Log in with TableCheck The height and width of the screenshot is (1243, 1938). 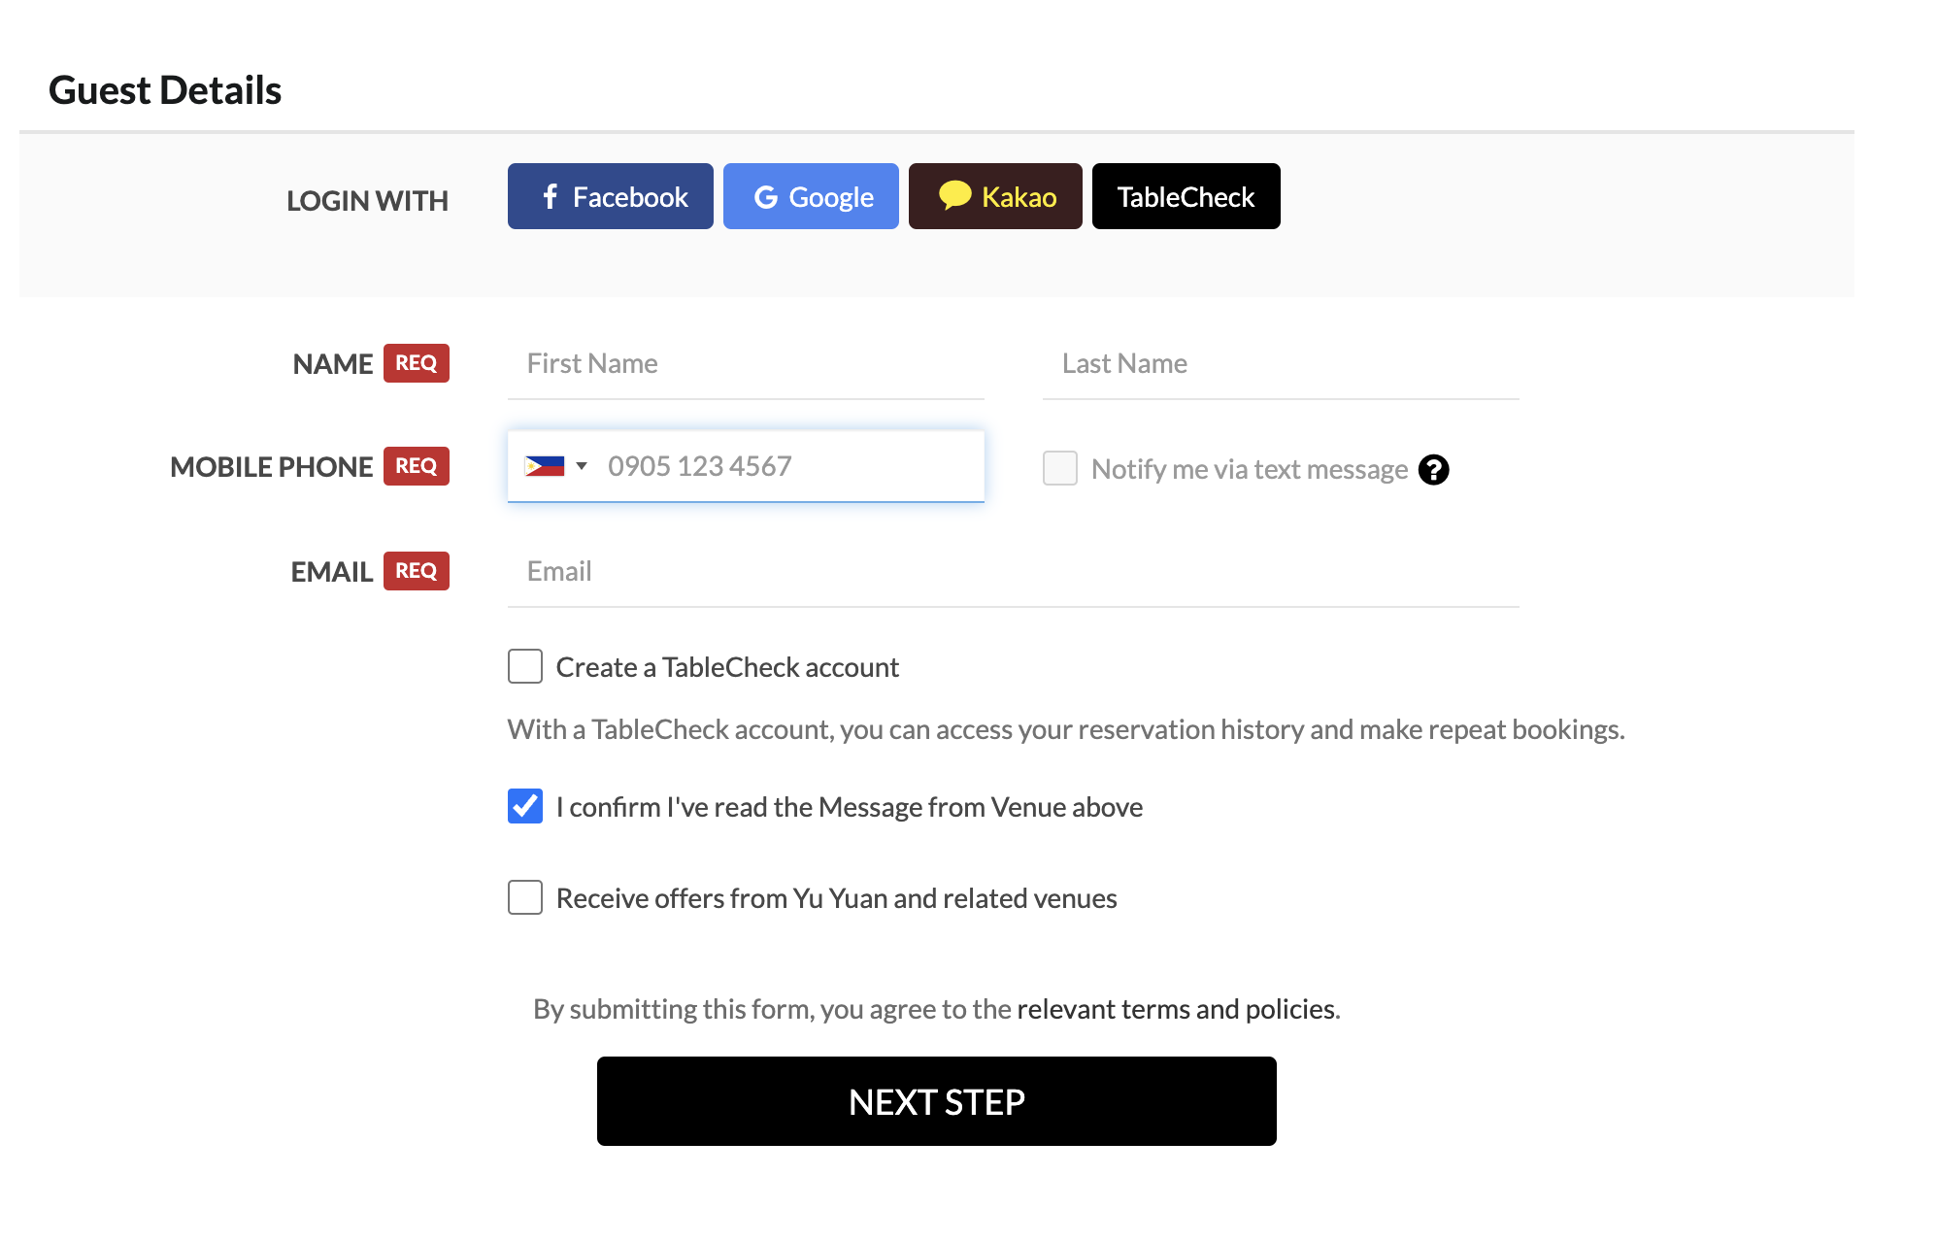1186,197
